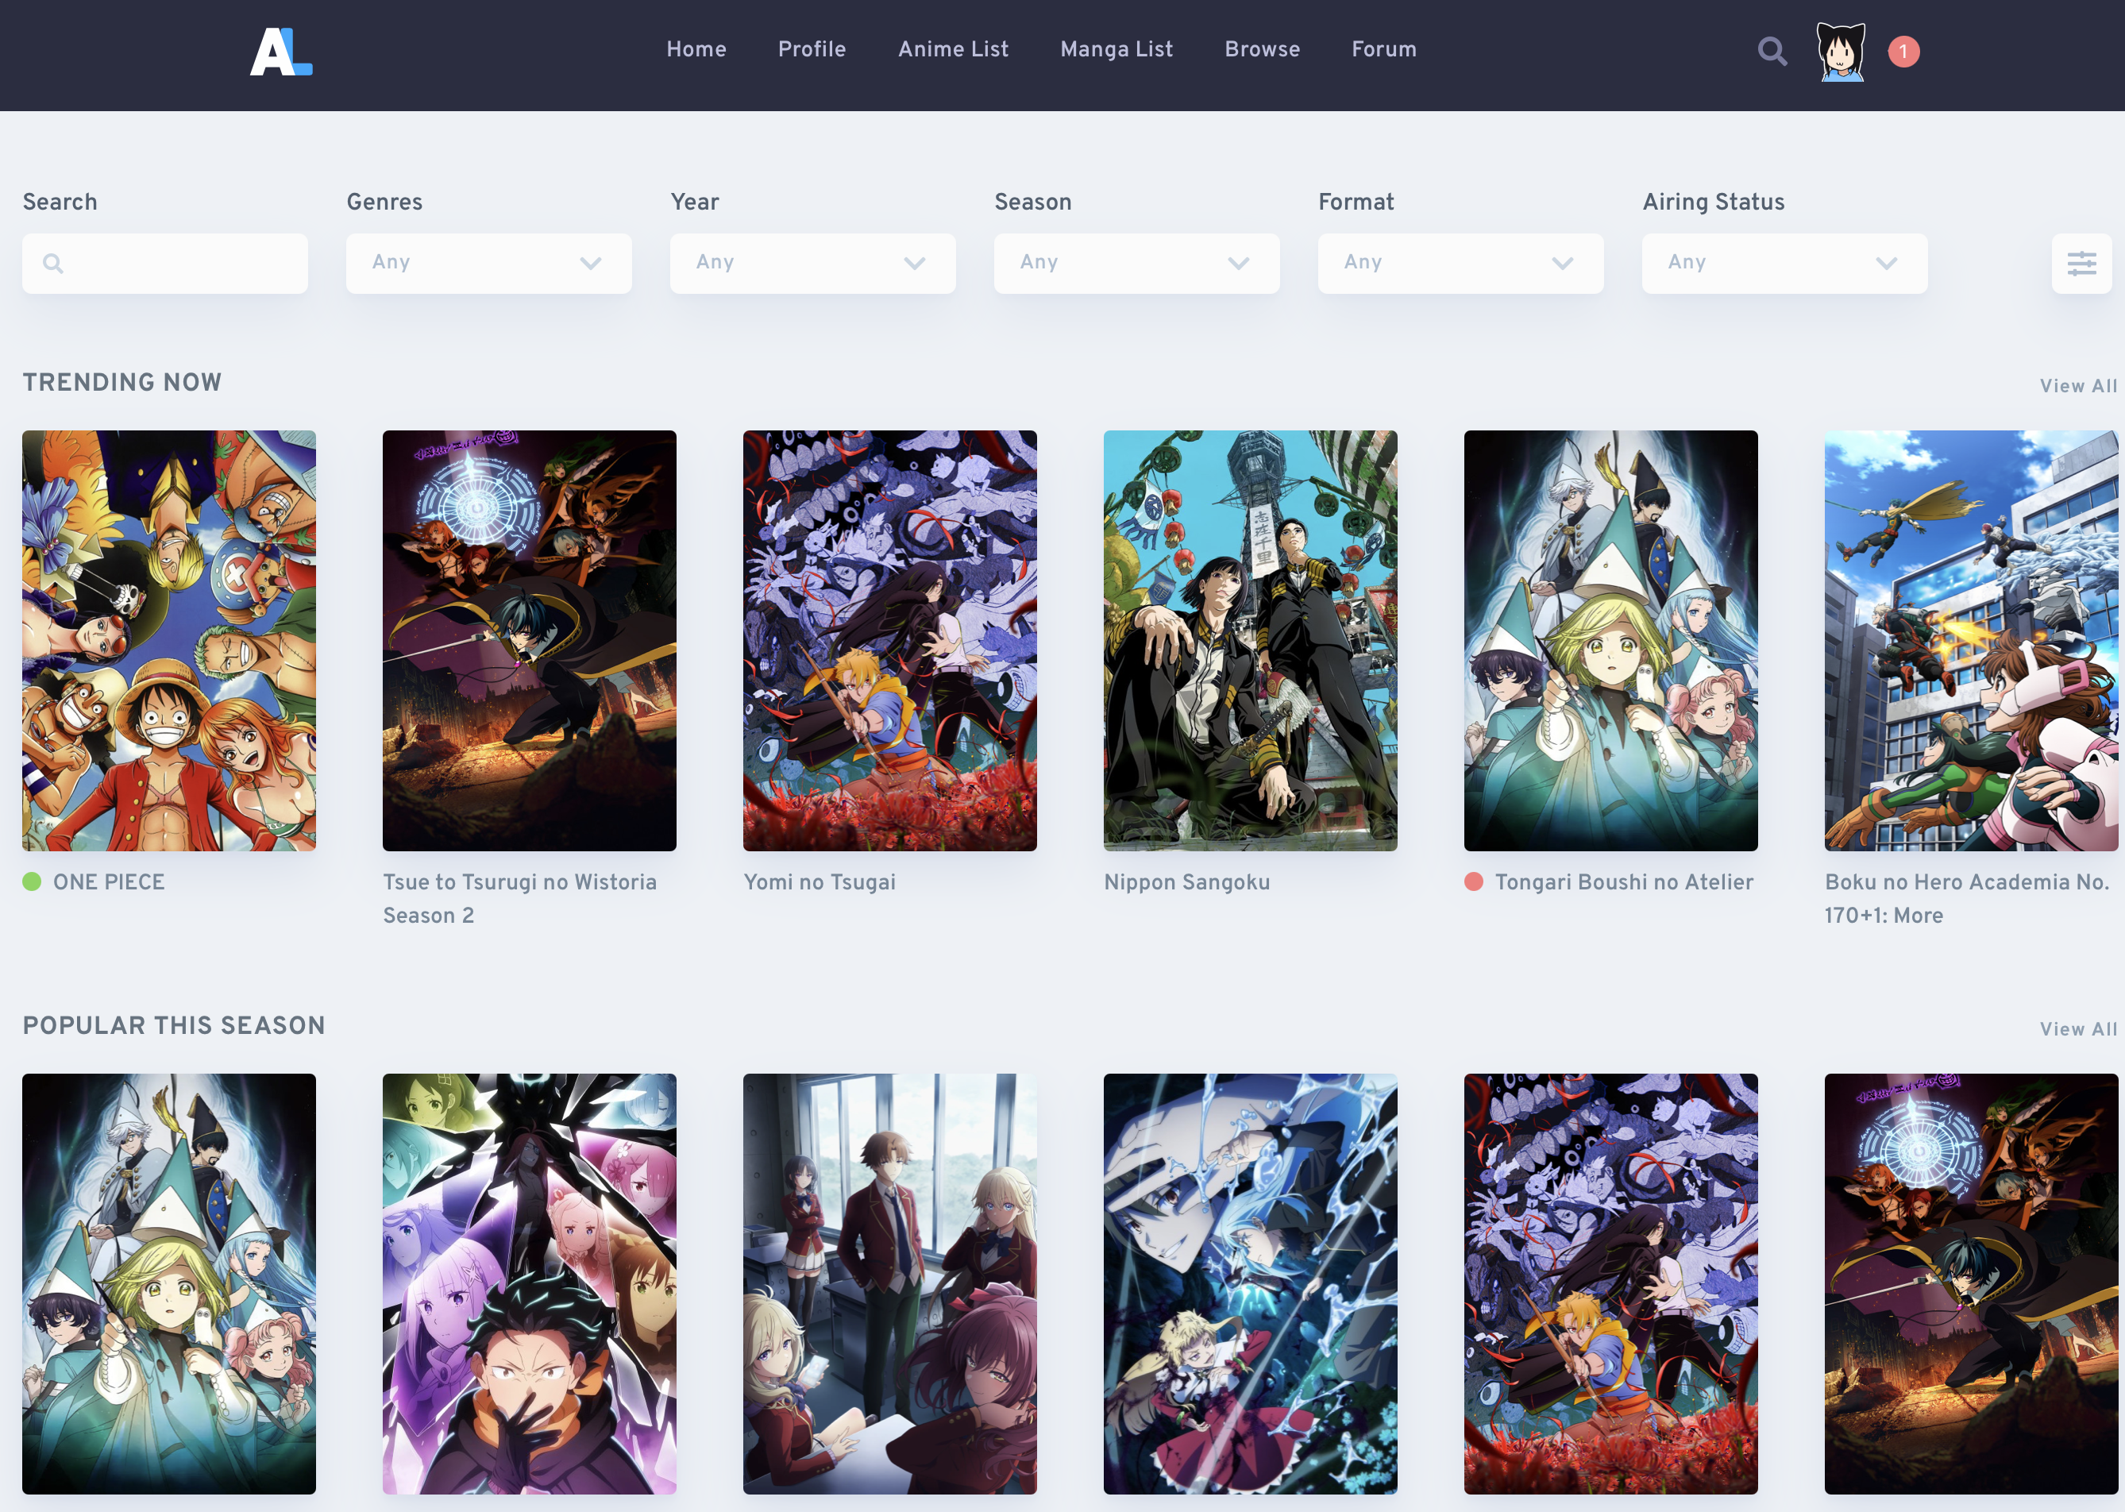This screenshot has height=1512, width=2125.
Task: Click third cover in Popular This Season
Action: [890, 1284]
